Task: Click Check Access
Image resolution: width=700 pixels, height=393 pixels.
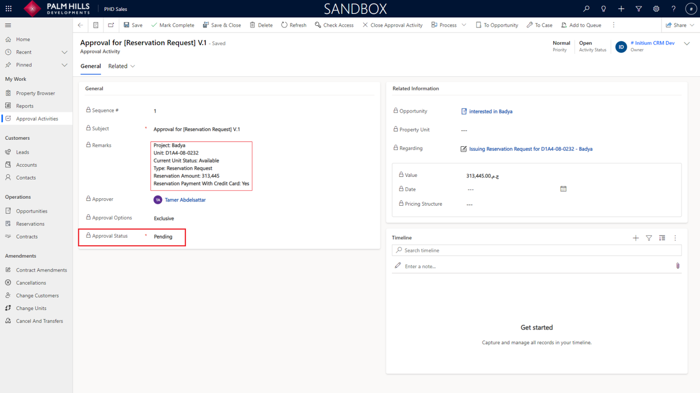Action: click(334, 25)
